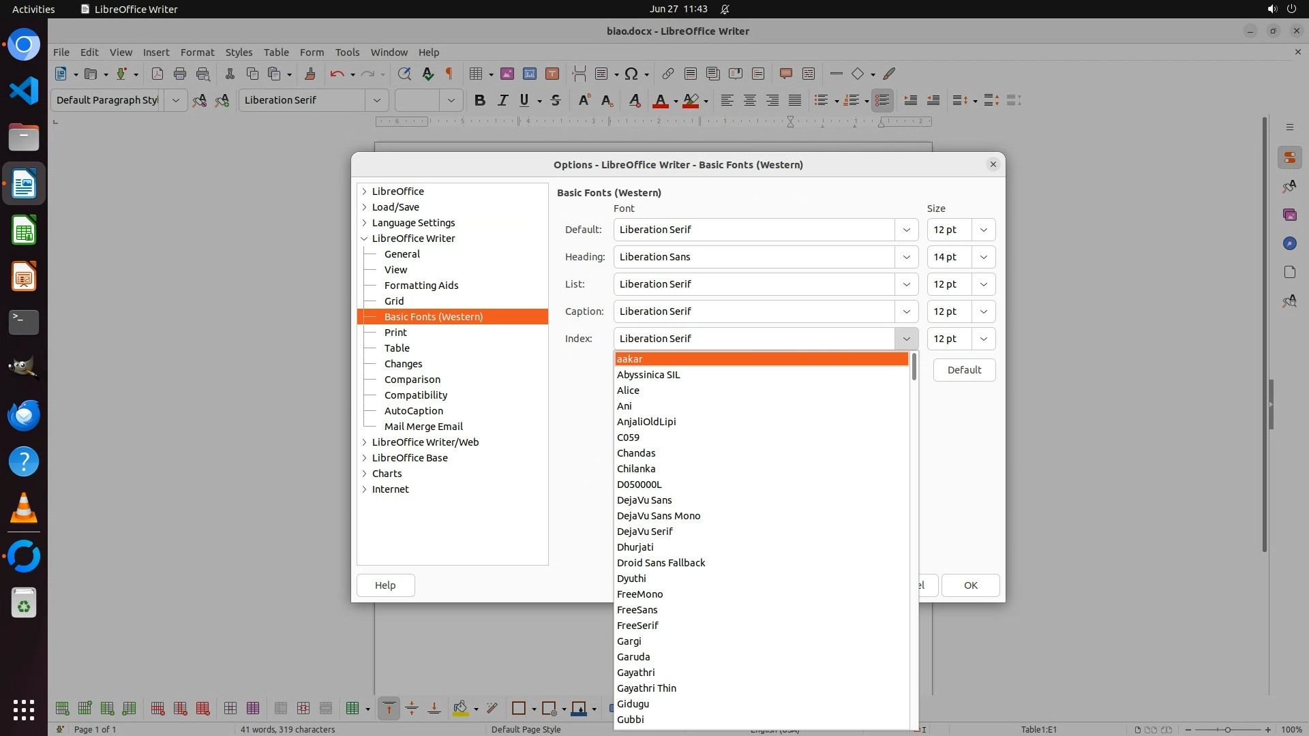Toggle italic formatting
Viewport: 1309px width, 736px height.
click(x=502, y=100)
